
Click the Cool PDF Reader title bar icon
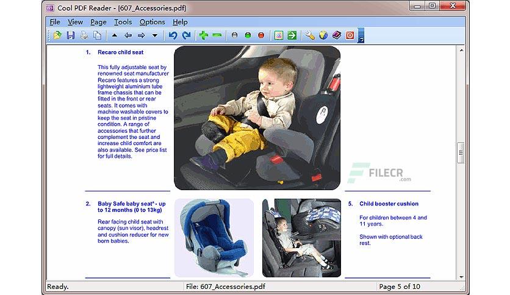[50, 8]
